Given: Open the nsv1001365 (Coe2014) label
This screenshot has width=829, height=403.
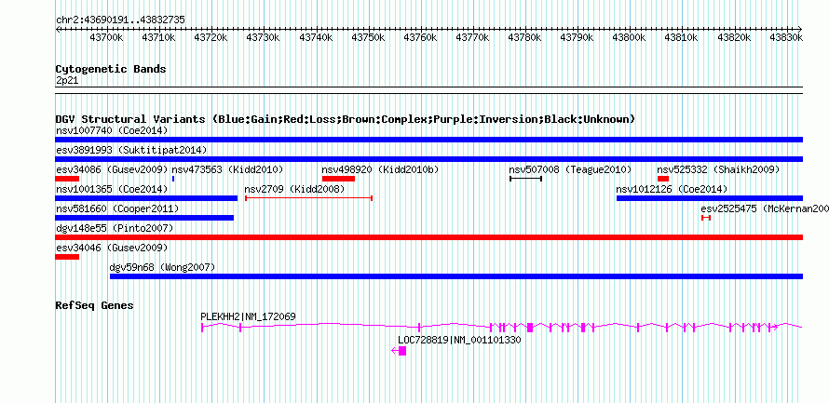Looking at the screenshot, I should (112, 189).
